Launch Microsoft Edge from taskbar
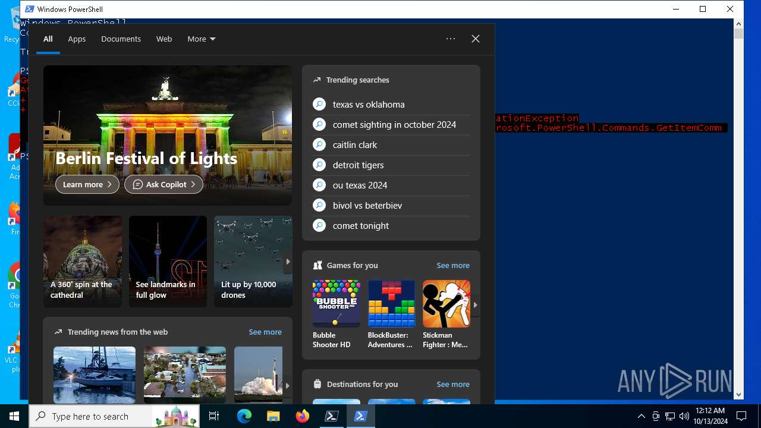Viewport: 761px width, 428px height. (244, 416)
